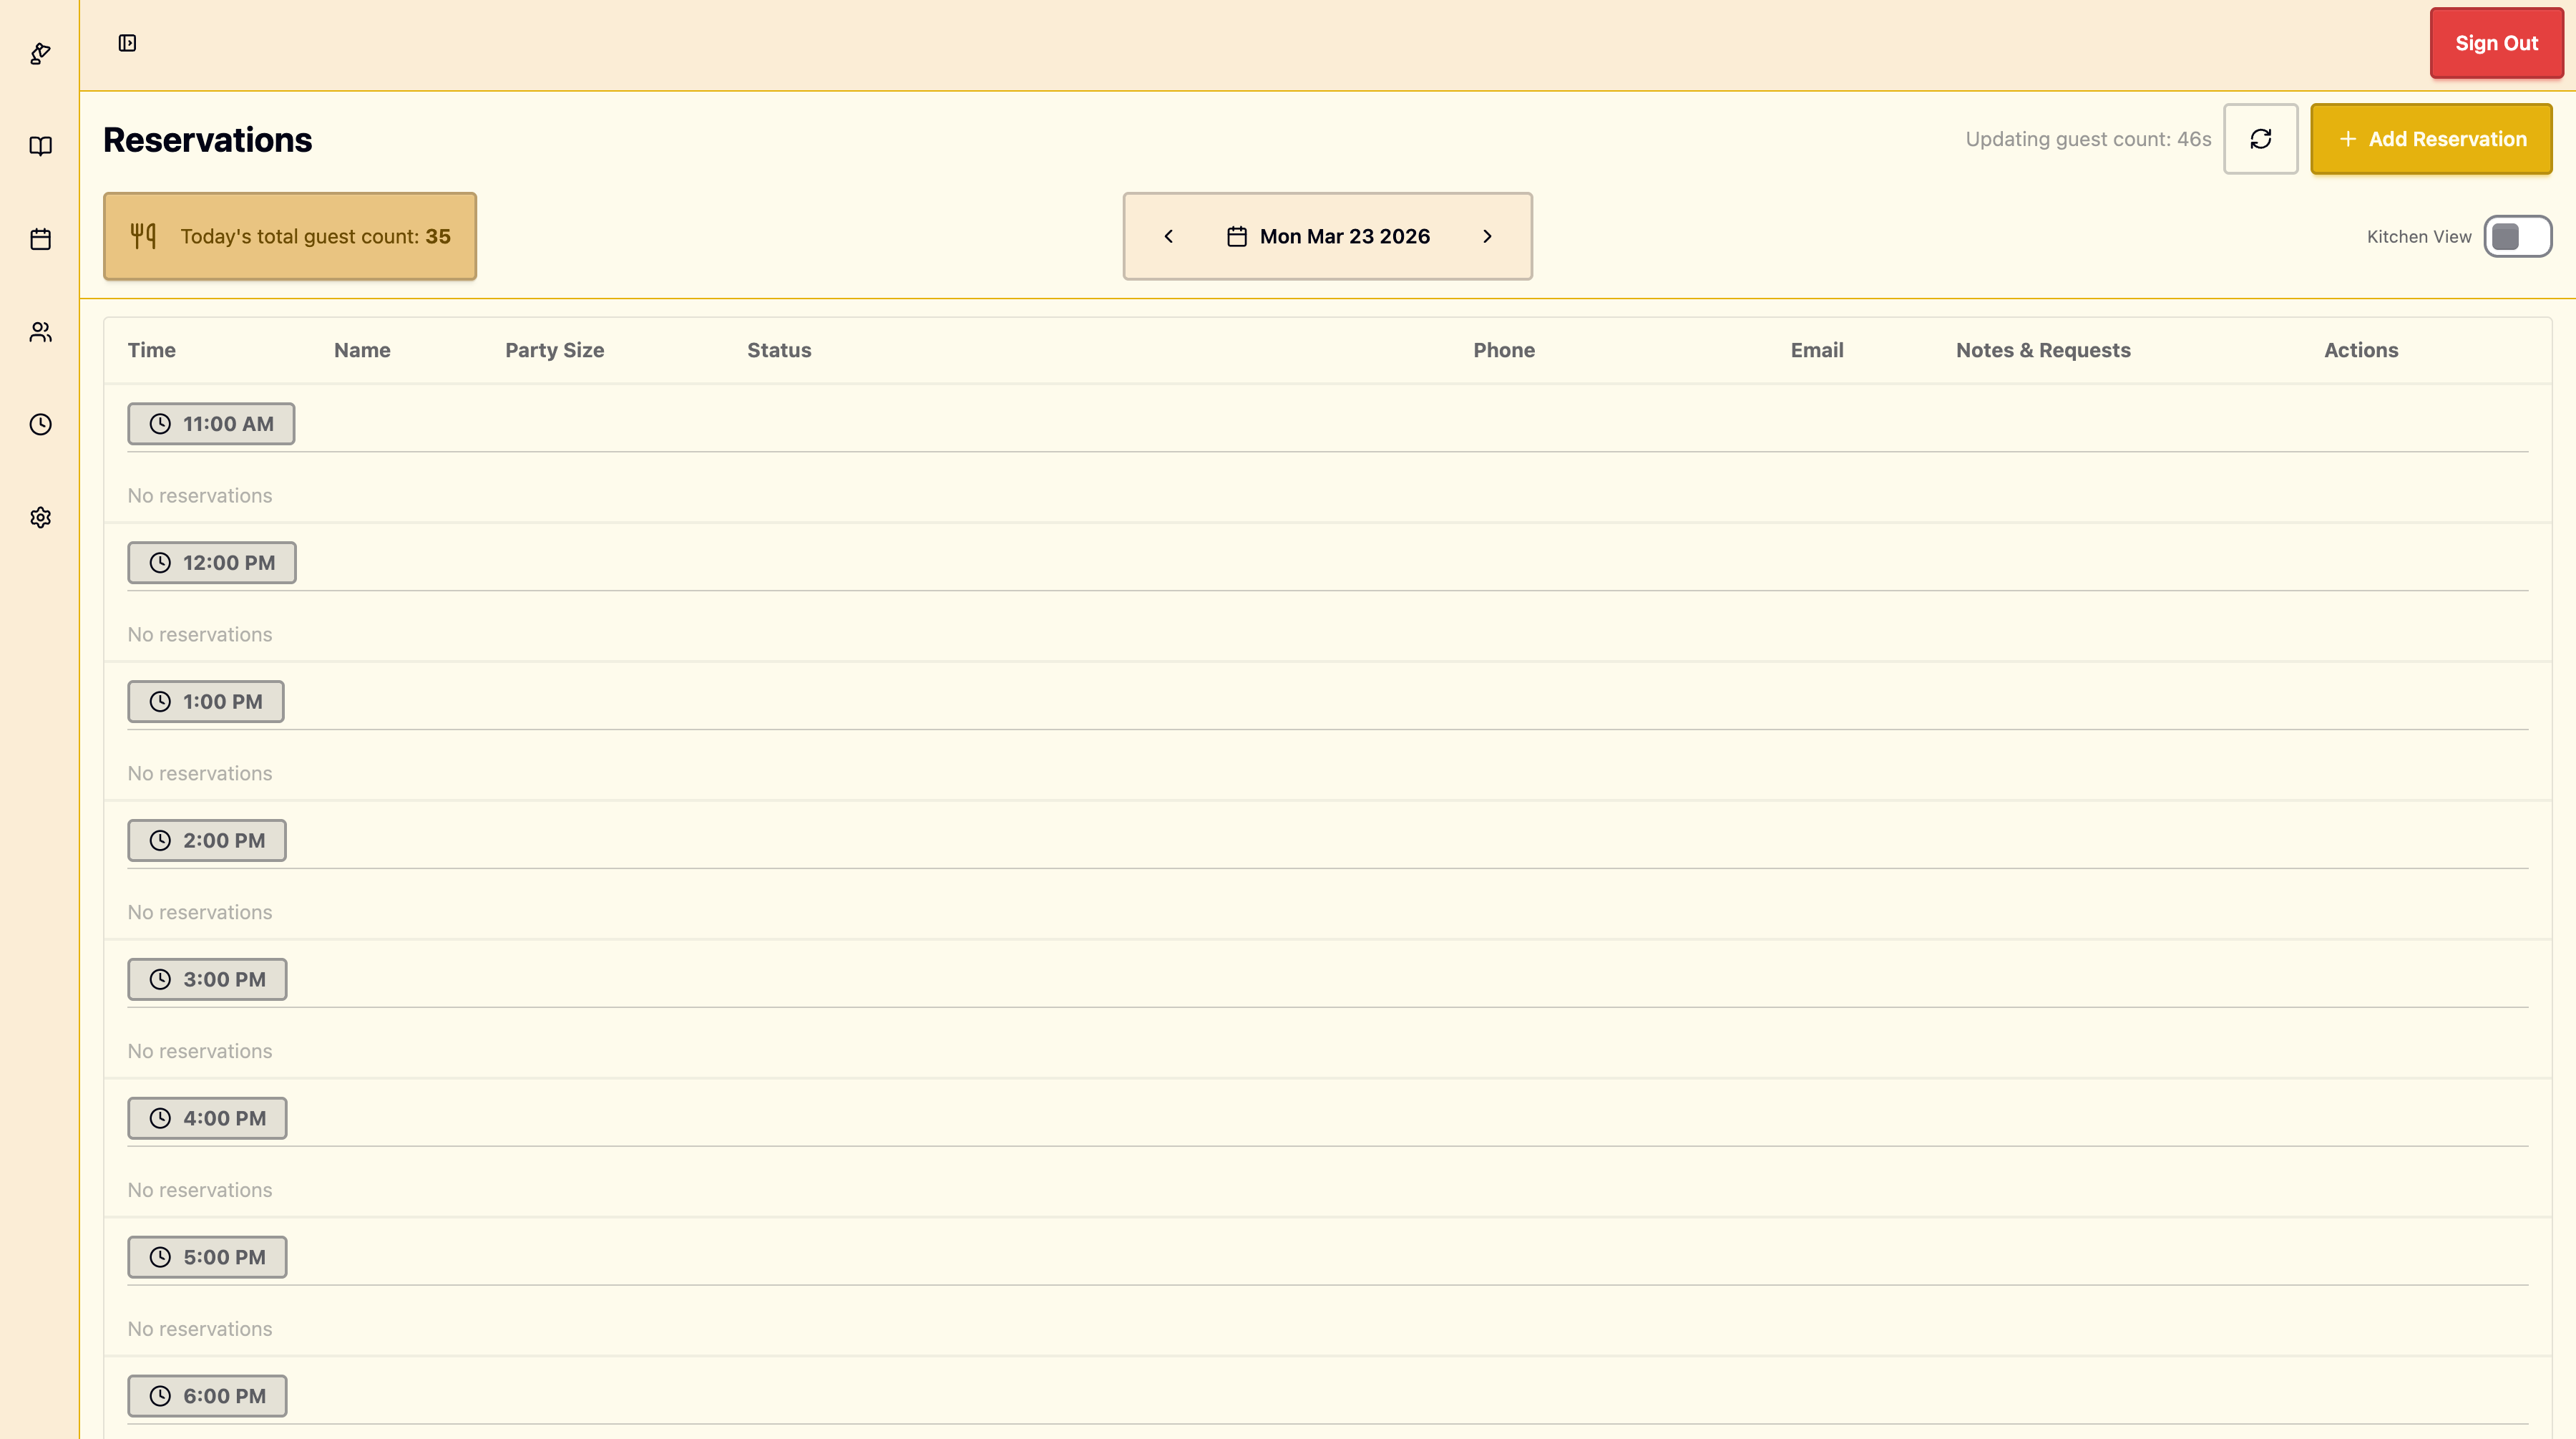Select the calendar reservations icon in sidebar

click(x=40, y=239)
